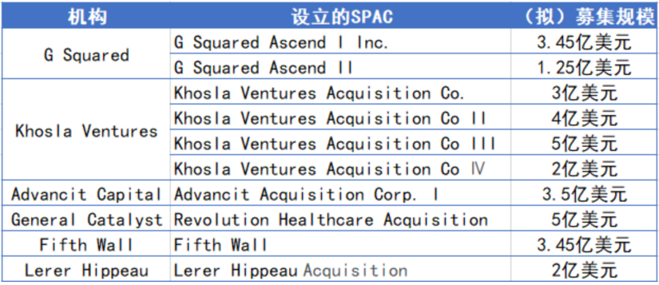
Task: Select the Khosla Ventures Acquisition Co III cell
Action: pos(334,144)
